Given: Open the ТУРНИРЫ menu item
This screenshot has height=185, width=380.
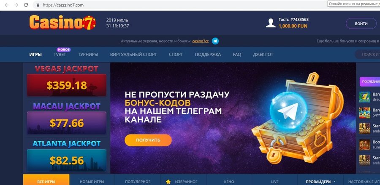Looking at the screenshot, I should [x=88, y=55].
